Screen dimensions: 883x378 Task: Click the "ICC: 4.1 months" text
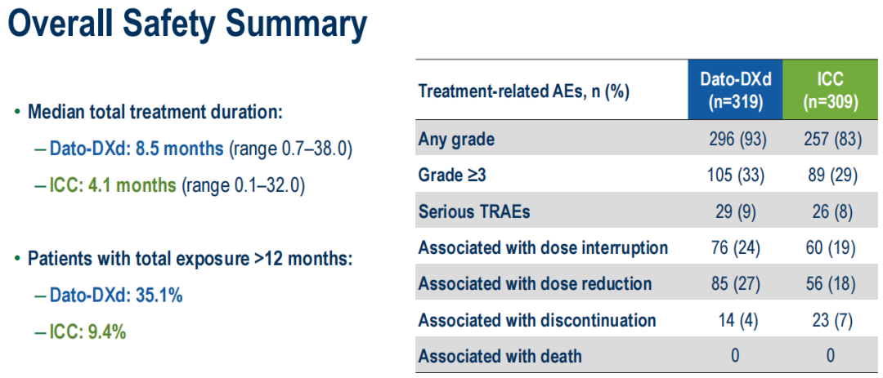pyautogui.click(x=113, y=185)
